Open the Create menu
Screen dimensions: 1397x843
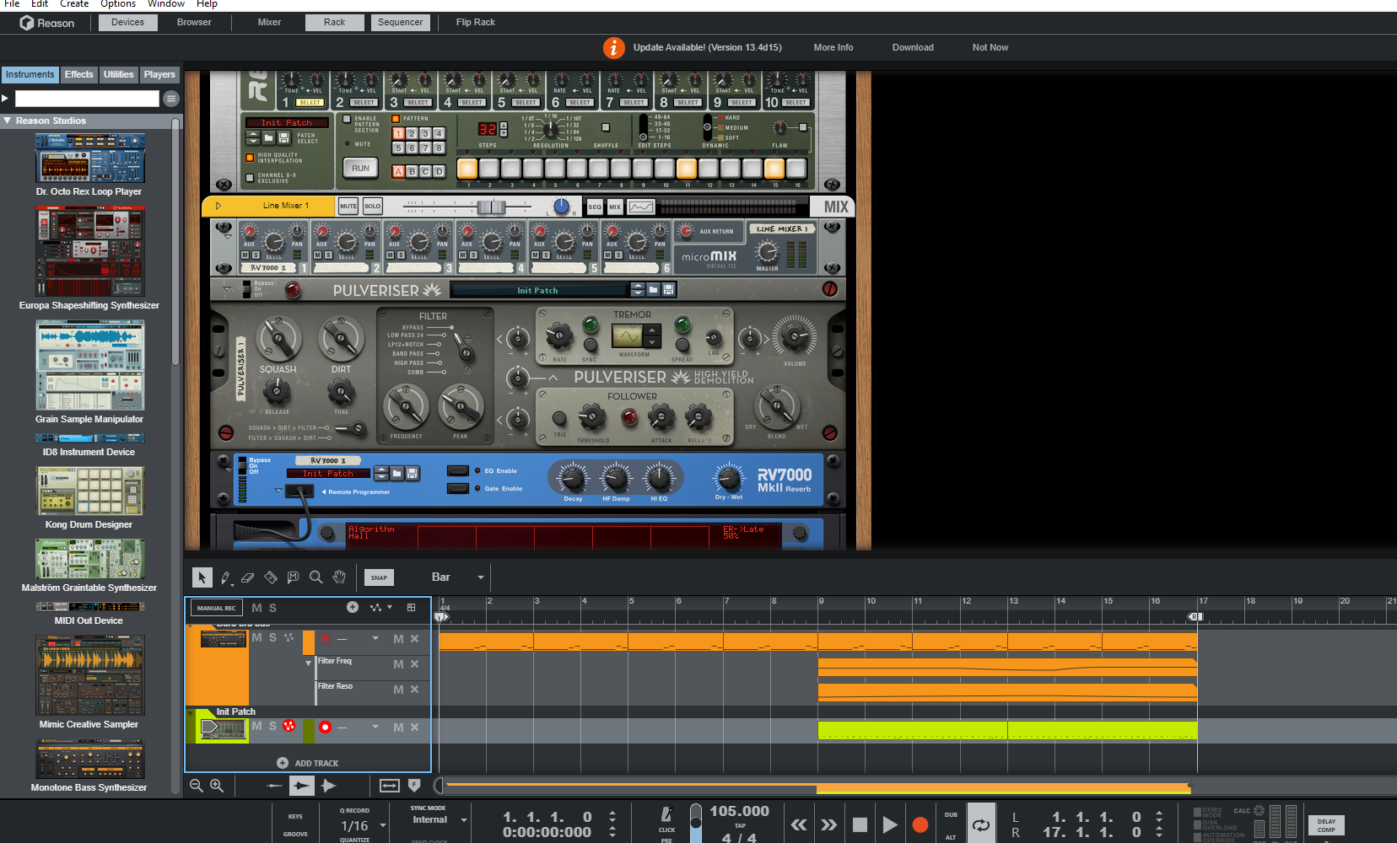[x=74, y=4]
